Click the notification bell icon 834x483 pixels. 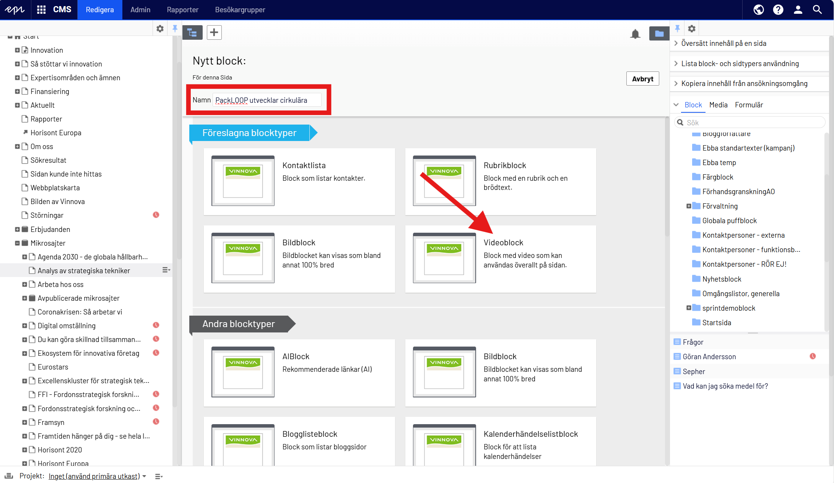coord(635,34)
